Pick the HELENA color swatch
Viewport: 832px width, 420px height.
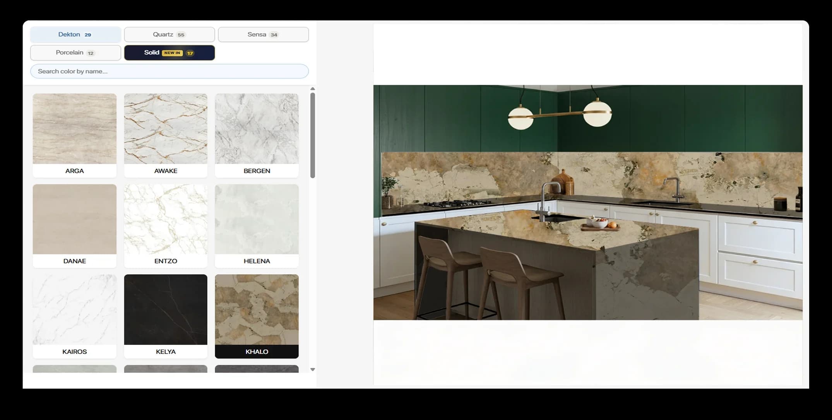click(257, 226)
